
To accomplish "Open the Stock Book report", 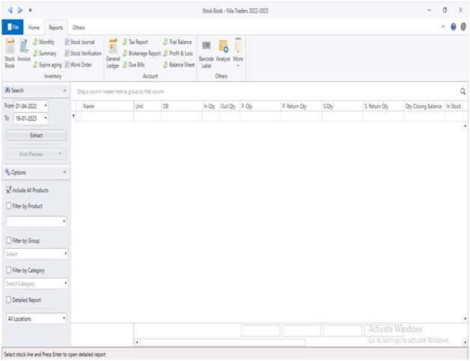I will (x=10, y=53).
